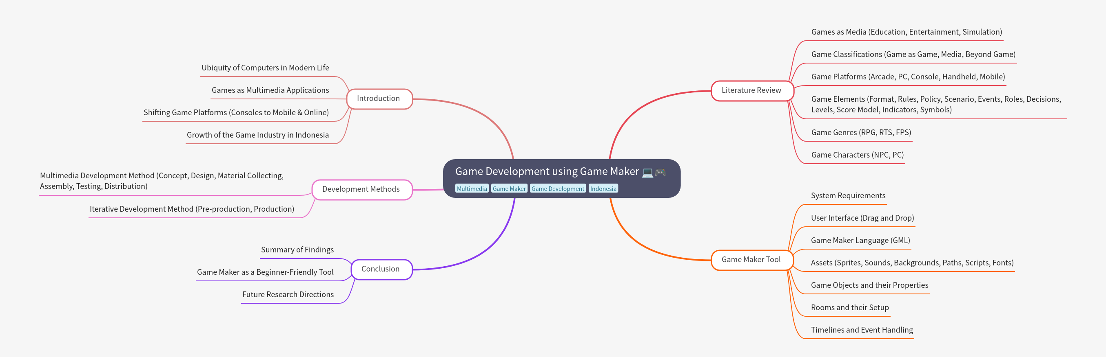Click 'Multimedia Development Method' leaf

(x=162, y=181)
